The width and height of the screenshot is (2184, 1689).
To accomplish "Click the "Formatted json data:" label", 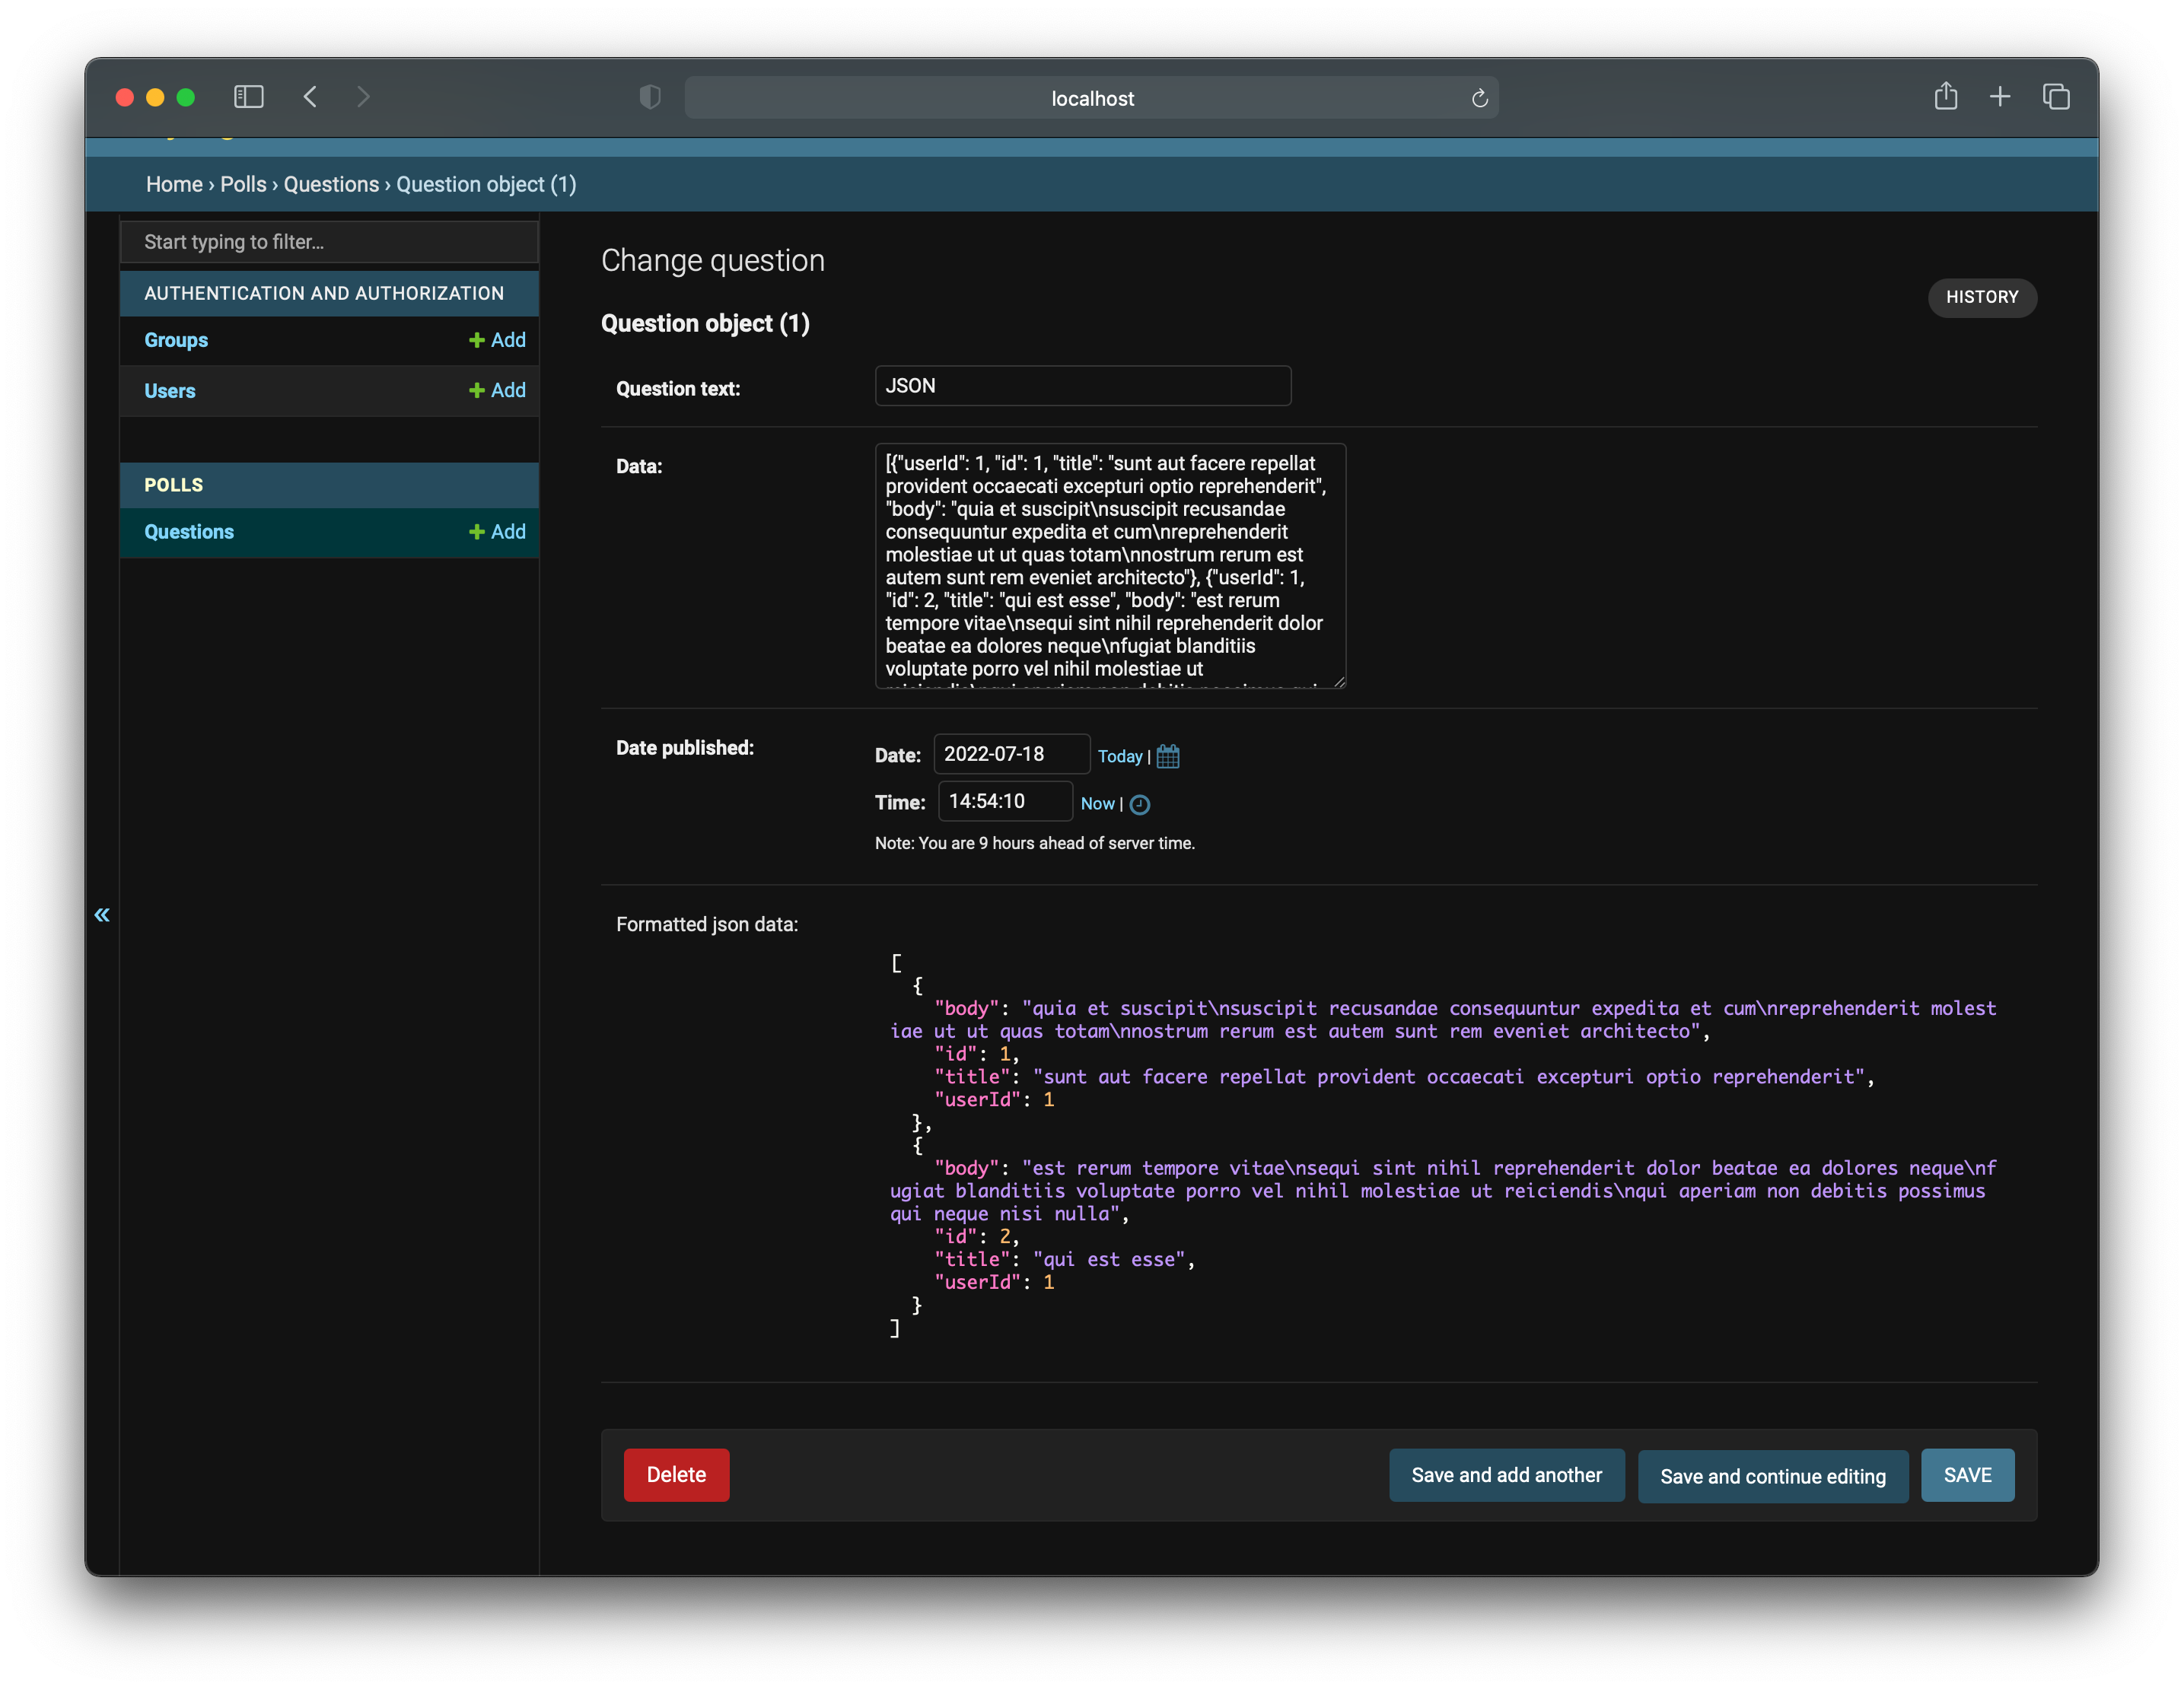I will [x=707, y=924].
